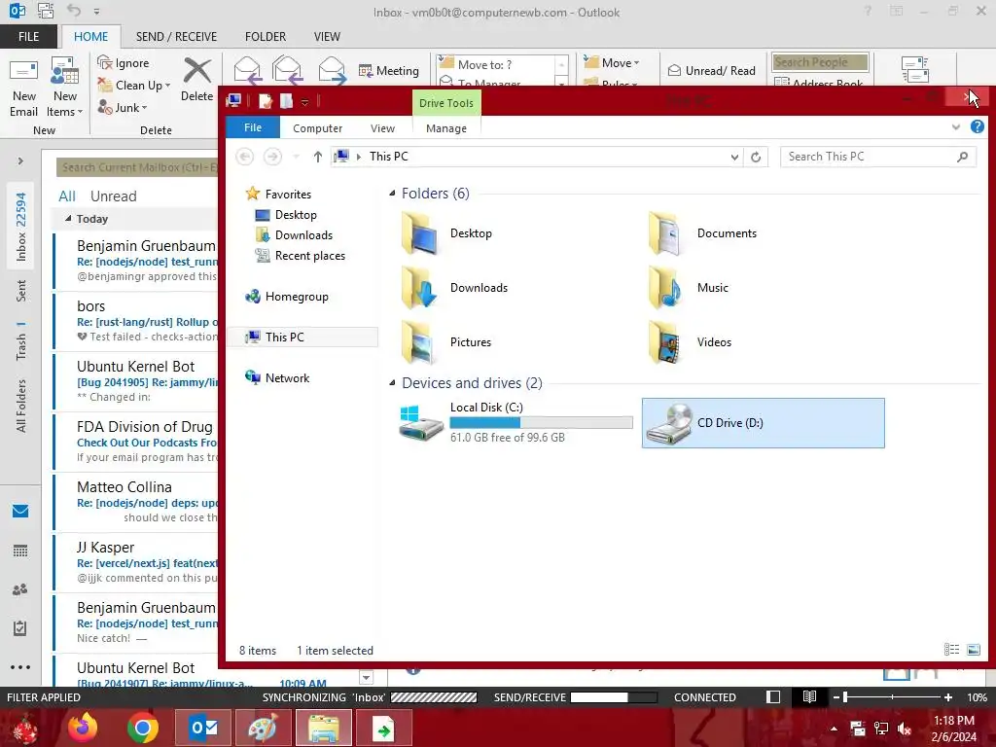Click Explorer Up one level arrow
This screenshot has width=996, height=747.
pyautogui.click(x=318, y=157)
